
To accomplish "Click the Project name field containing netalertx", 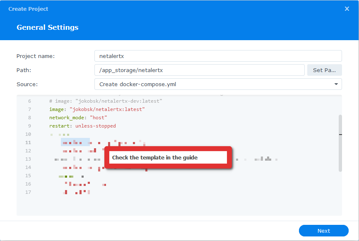I will pos(218,56).
